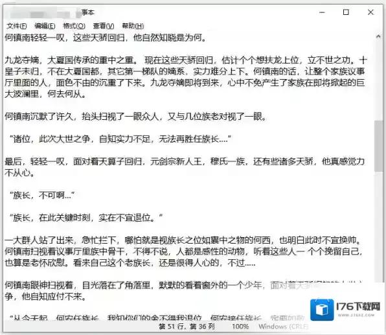
Task: Click the scrollbar up arrow
Action: (x=378, y=37)
